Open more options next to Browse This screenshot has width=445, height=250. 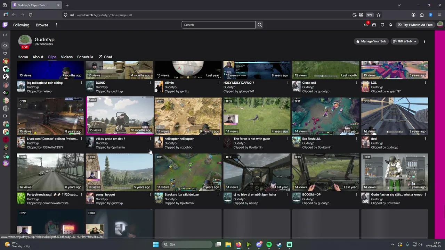click(x=56, y=25)
